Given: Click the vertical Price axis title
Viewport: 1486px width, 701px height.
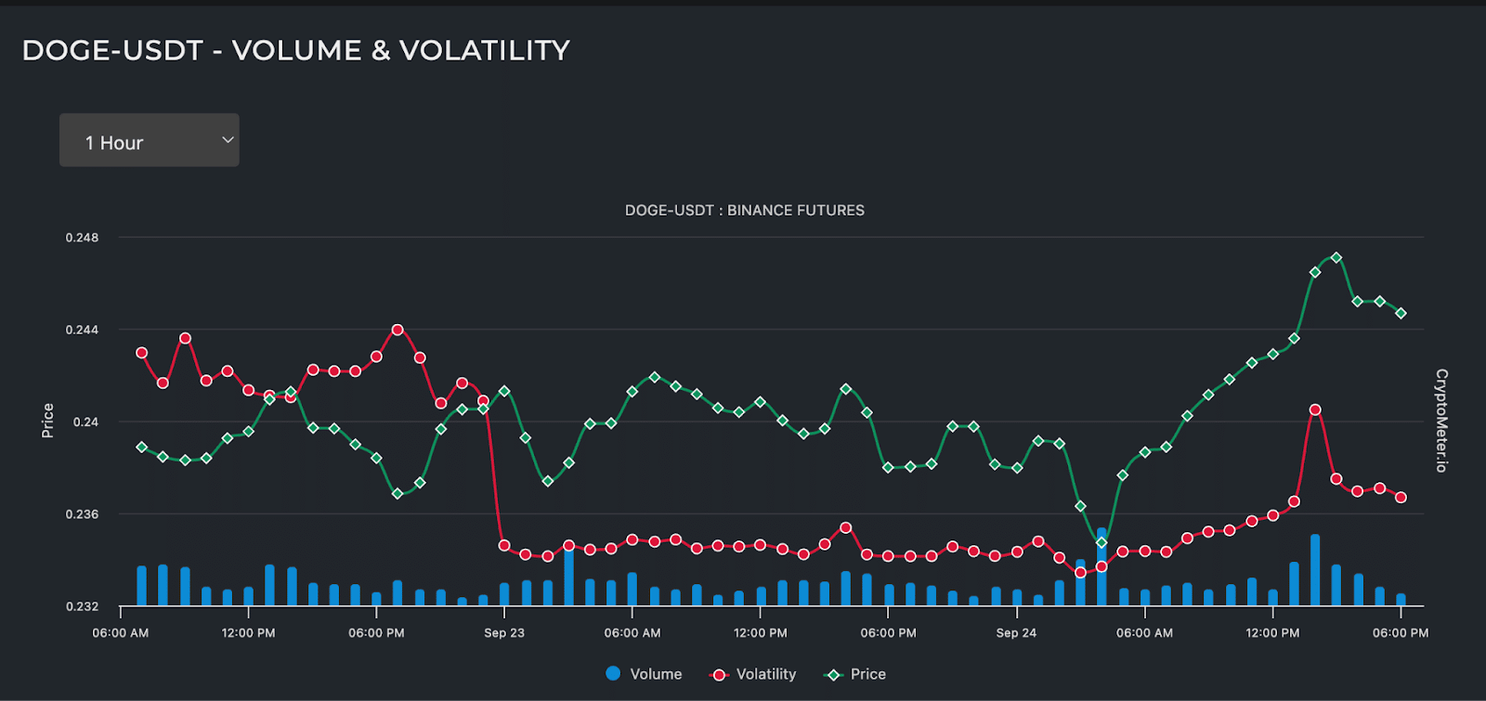Looking at the screenshot, I should click(x=47, y=420).
